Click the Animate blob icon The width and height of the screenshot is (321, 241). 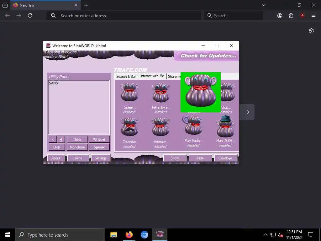coord(161,127)
